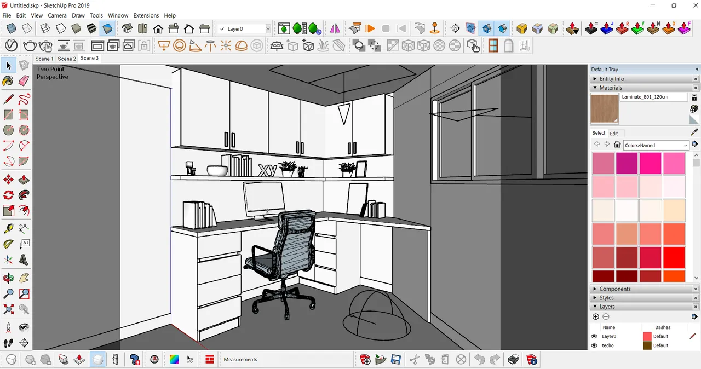
Task: Enable Hidden Line face style
Action: [61, 28]
